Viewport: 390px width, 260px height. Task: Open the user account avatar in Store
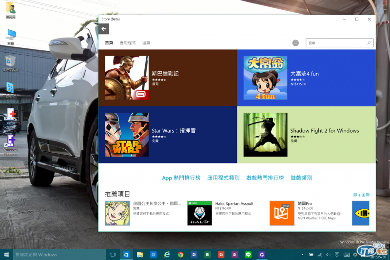click(x=295, y=43)
